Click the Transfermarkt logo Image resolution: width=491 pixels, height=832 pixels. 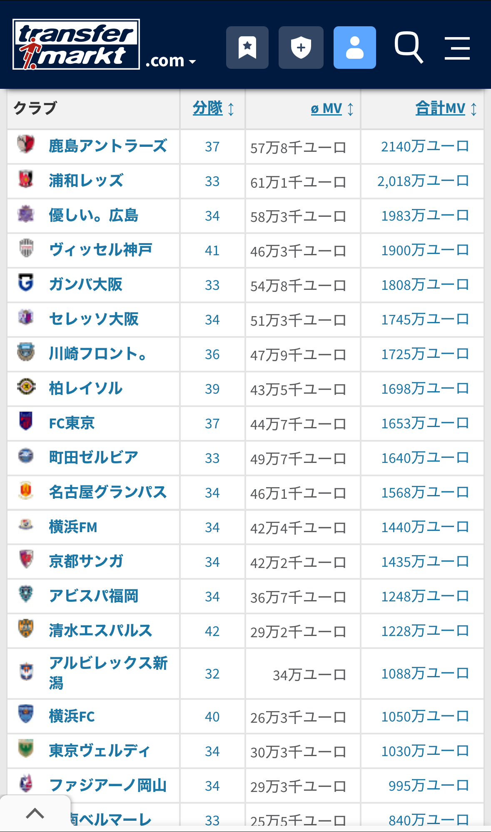point(76,45)
